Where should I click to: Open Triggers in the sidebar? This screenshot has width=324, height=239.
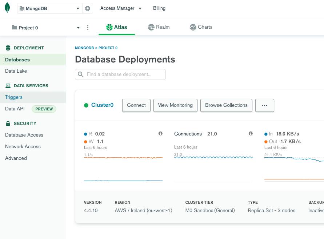pos(33,97)
